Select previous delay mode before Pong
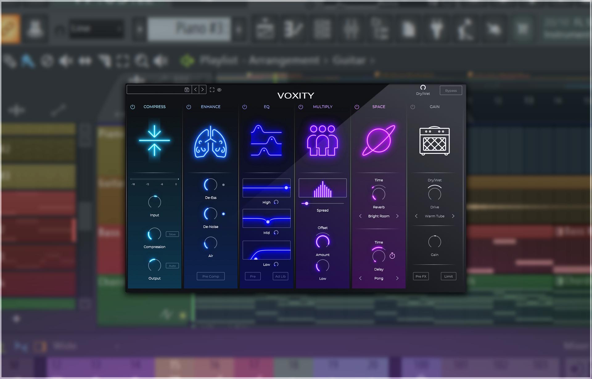The image size is (592, 379). [x=360, y=278]
